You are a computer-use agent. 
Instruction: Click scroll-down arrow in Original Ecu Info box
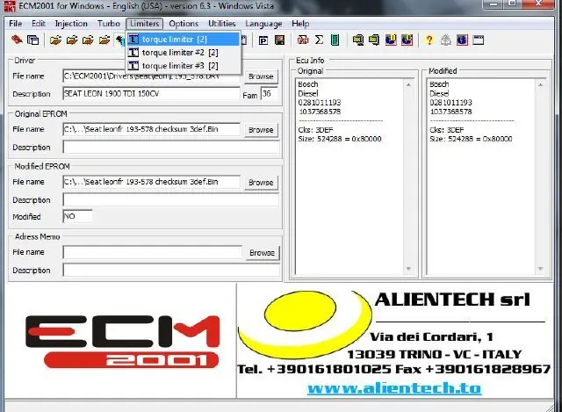[408, 269]
